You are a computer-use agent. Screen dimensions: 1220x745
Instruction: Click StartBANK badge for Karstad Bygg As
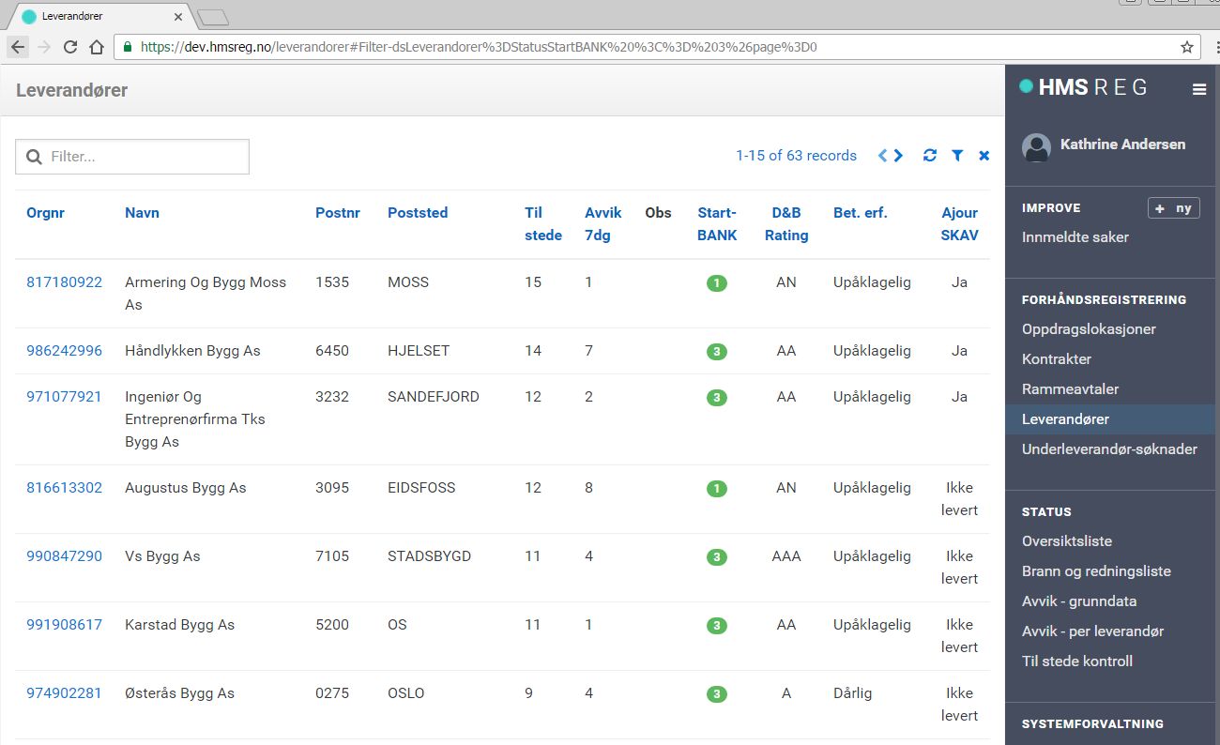716,626
